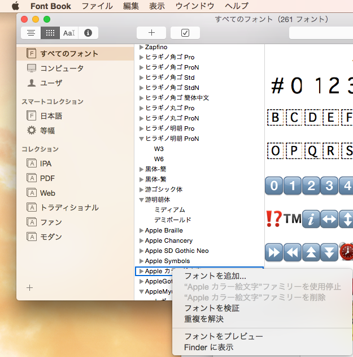The width and height of the screenshot is (353, 357).
Task: Expand the Zapfino font family
Action: [141, 47]
